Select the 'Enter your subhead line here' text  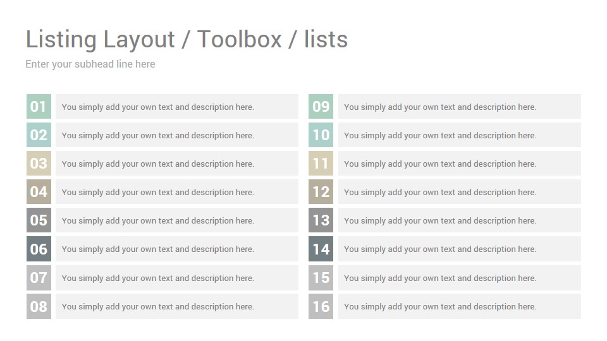pos(90,64)
